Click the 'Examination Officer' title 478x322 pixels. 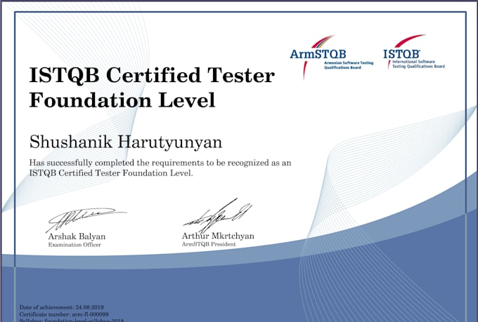(75, 245)
